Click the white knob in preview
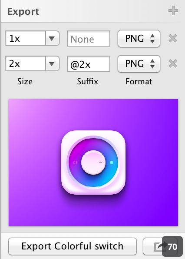 93,163
